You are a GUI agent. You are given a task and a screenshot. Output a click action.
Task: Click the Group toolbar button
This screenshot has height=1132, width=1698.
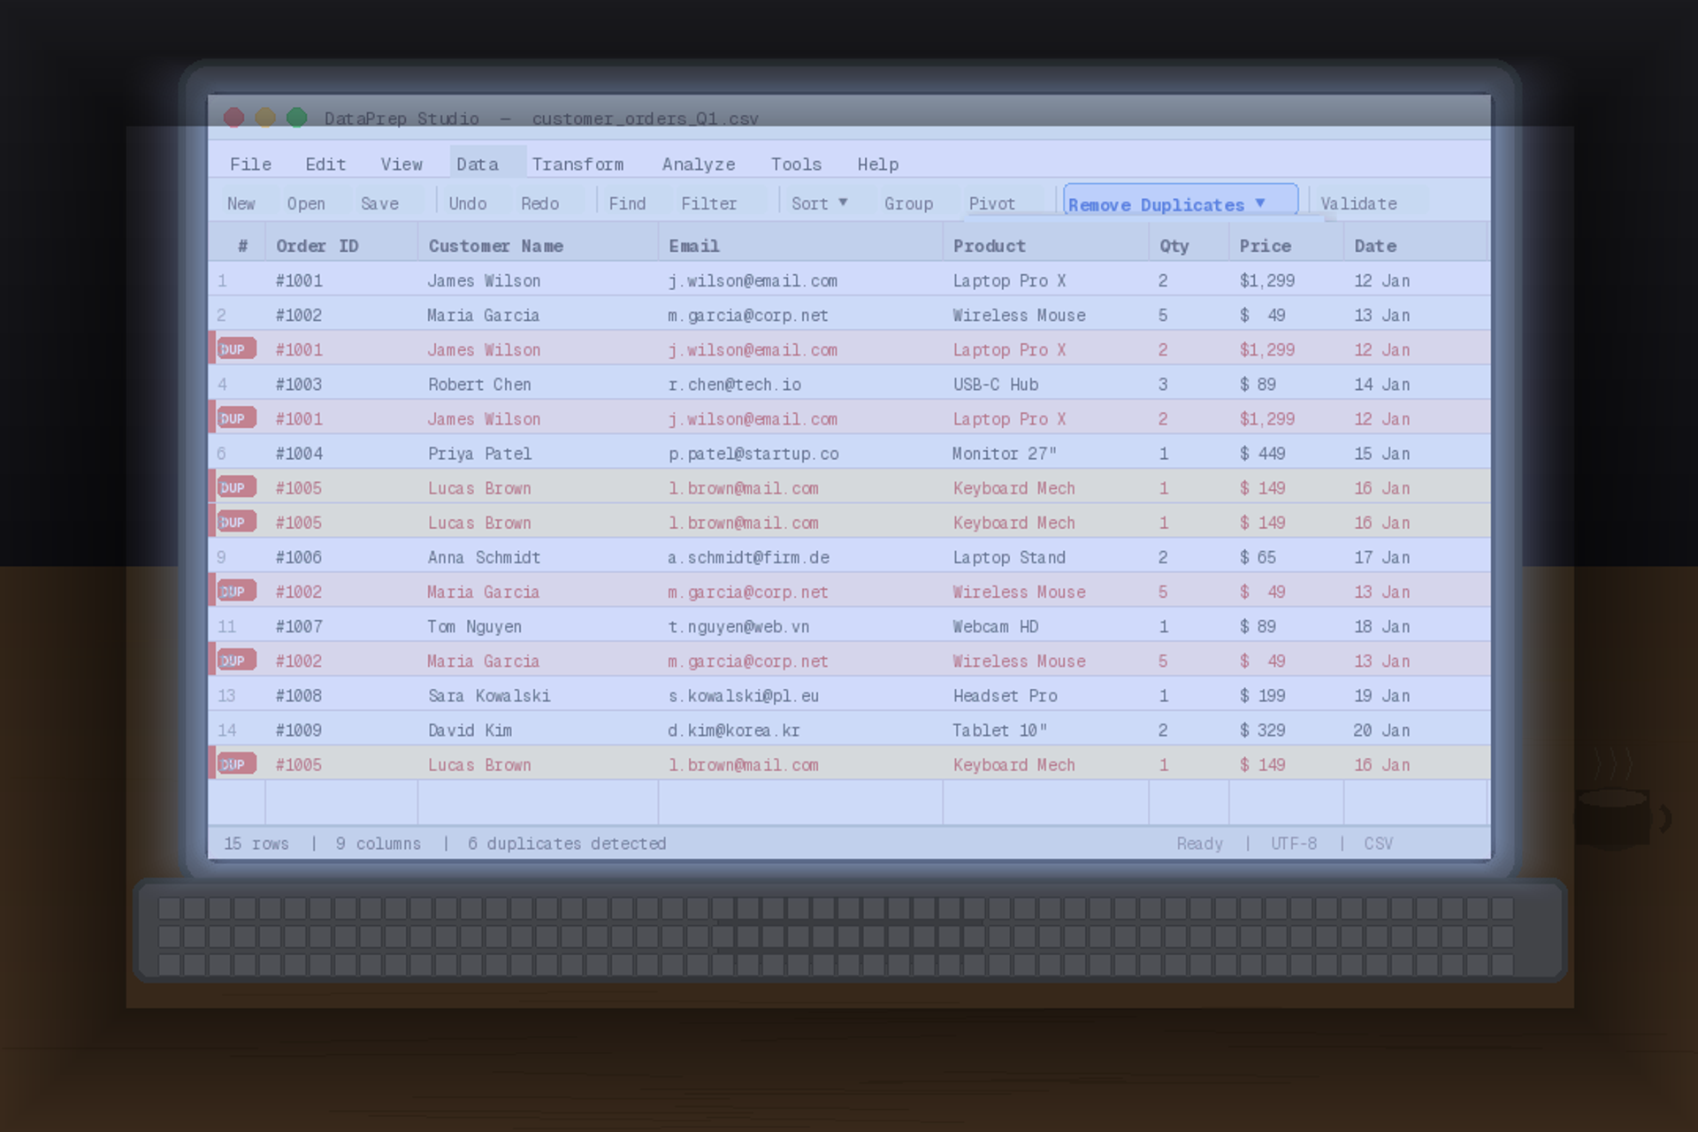908,203
